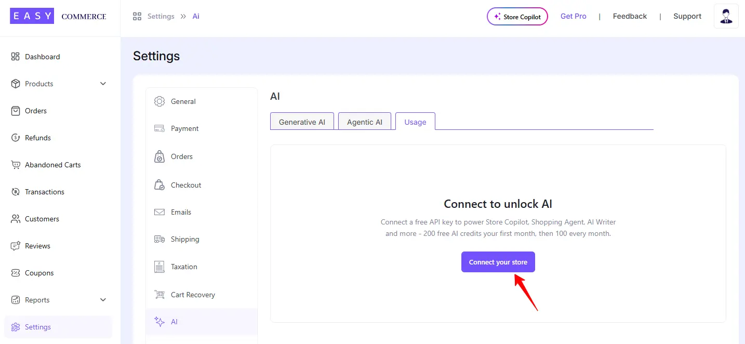Screen dimensions: 745x344
Task: Click the Checkout bag icon
Action: tap(159, 185)
